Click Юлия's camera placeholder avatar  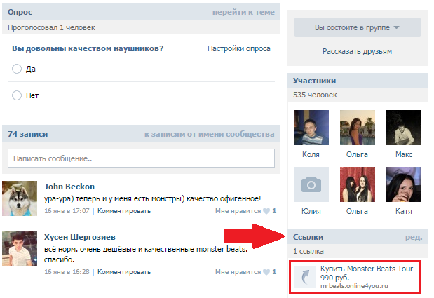(311, 184)
